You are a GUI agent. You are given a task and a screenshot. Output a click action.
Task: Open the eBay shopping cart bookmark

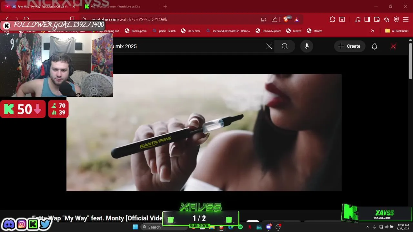pos(106,31)
